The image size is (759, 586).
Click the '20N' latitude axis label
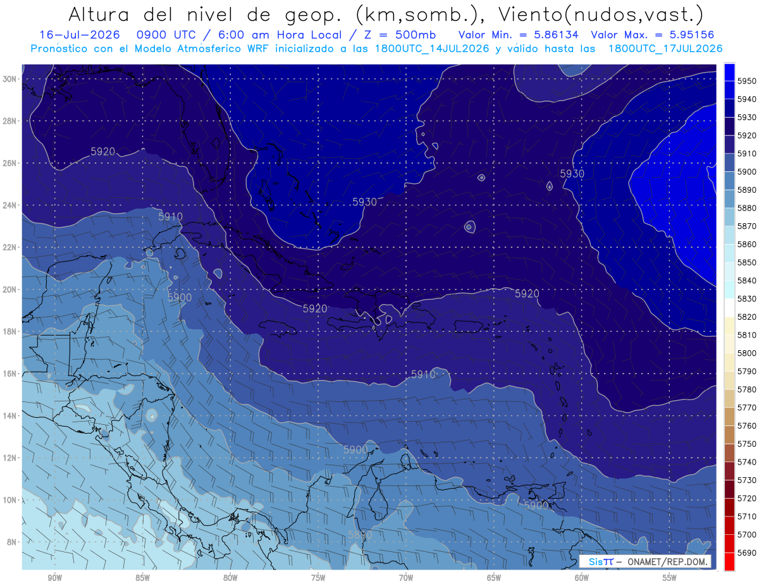[9, 290]
